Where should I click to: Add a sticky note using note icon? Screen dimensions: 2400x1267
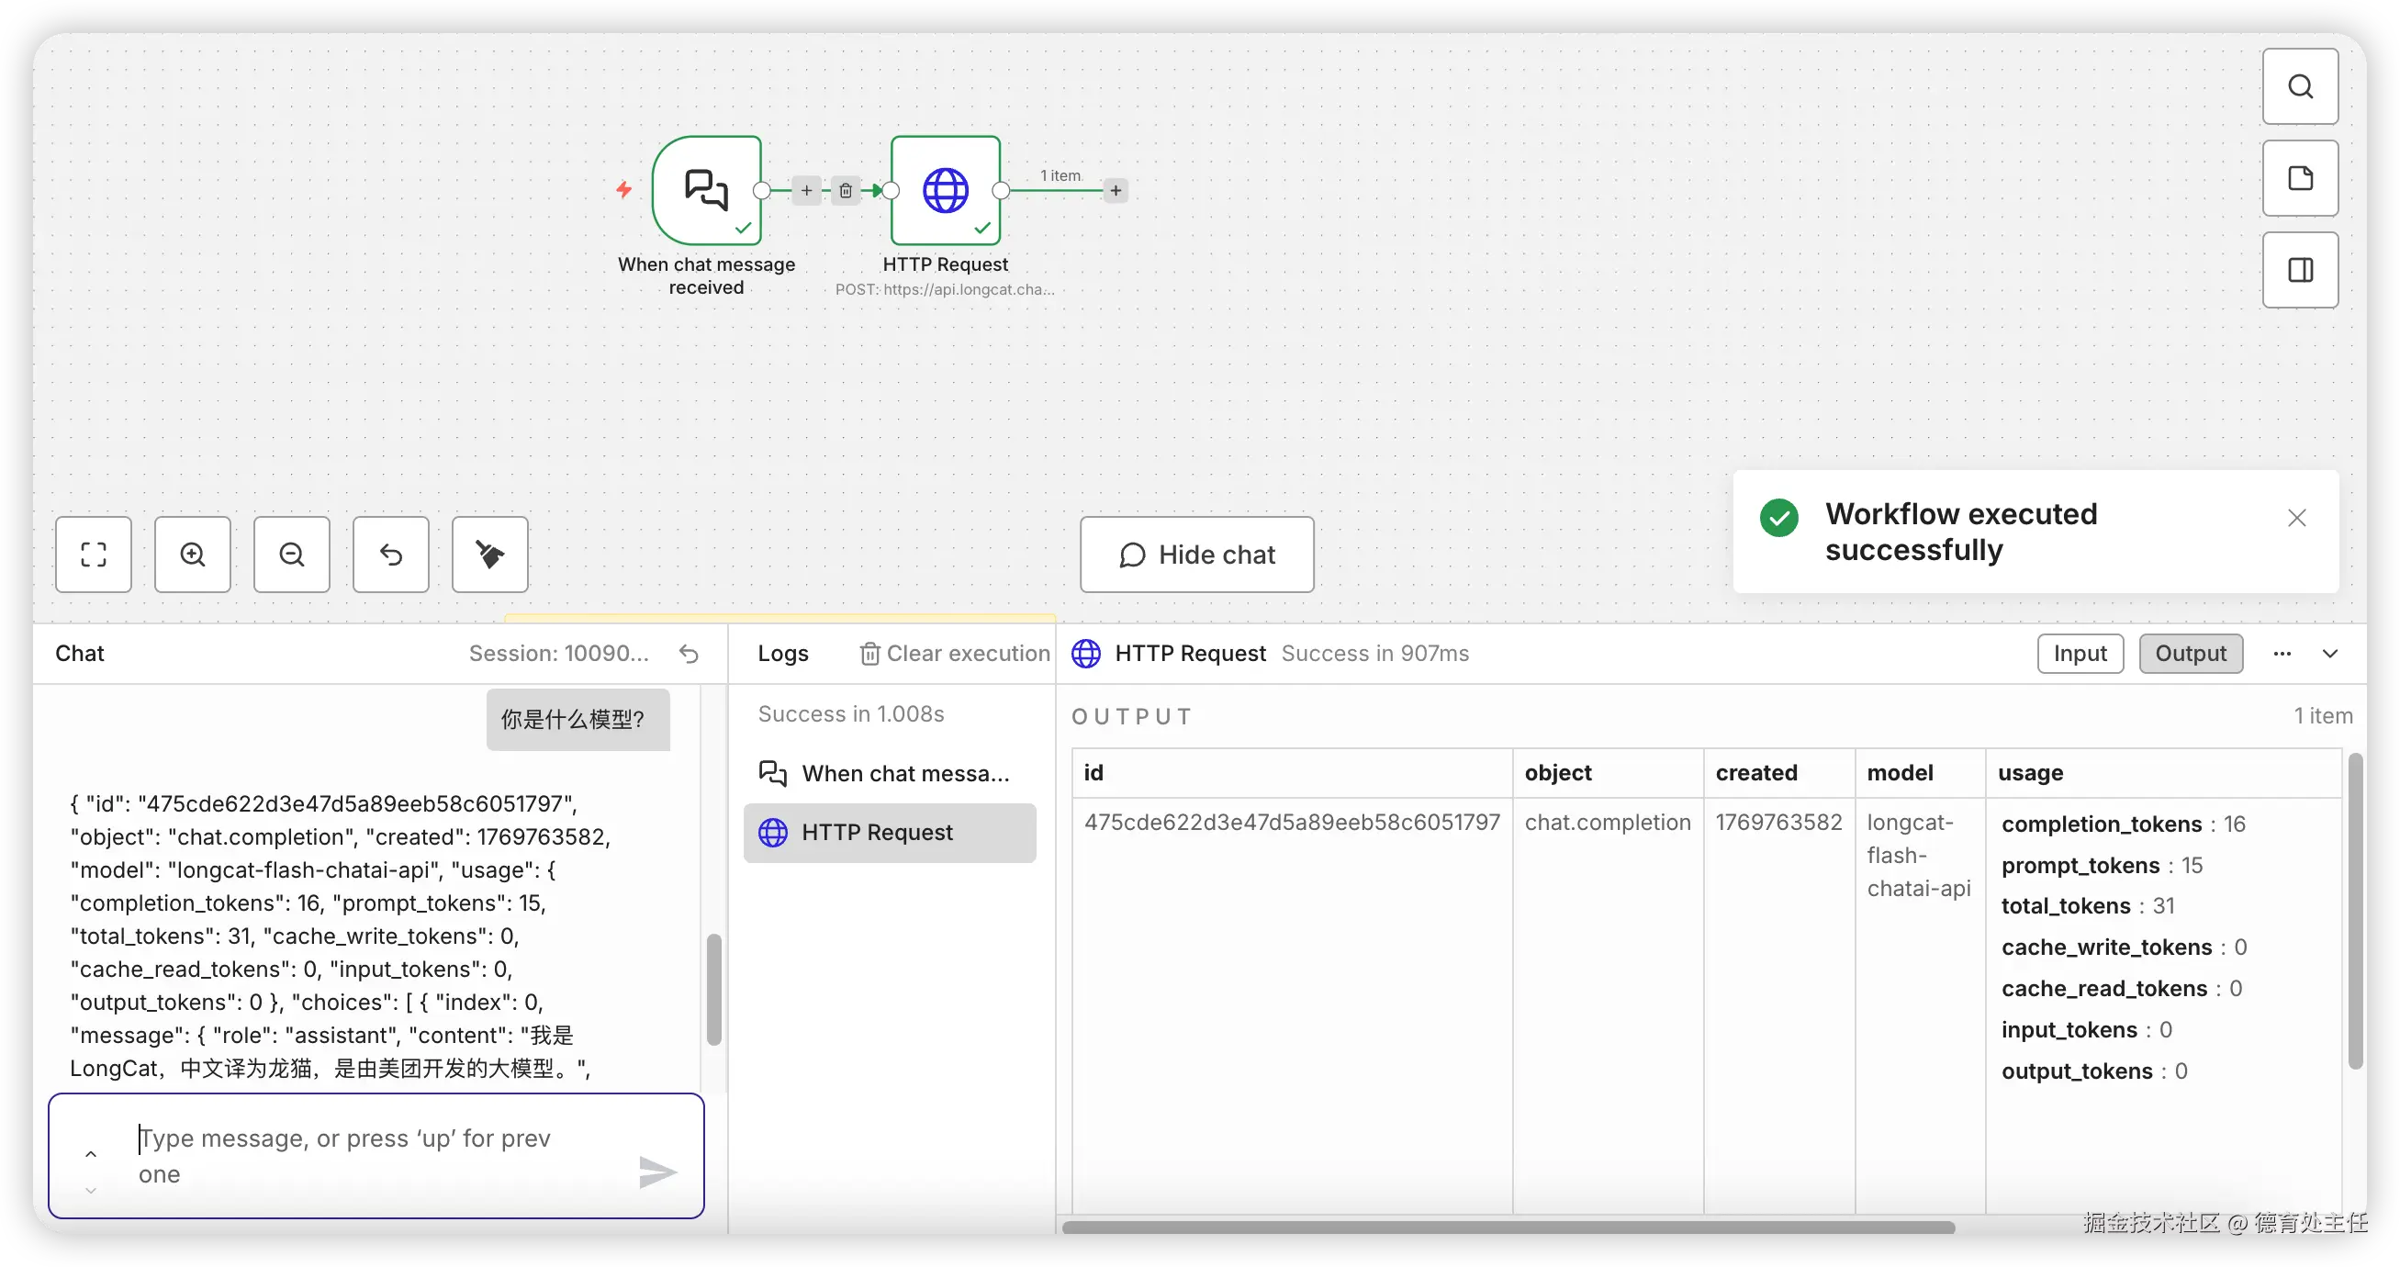2300,178
